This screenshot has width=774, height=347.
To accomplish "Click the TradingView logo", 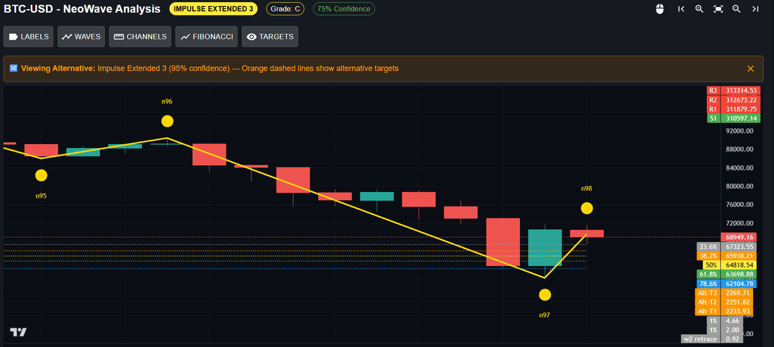I will click(19, 332).
